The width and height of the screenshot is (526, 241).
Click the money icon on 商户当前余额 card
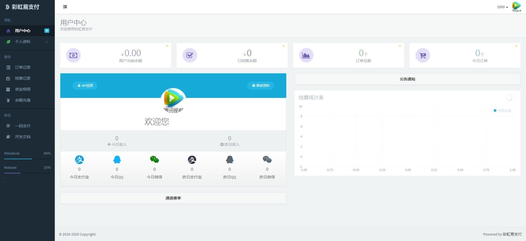pyautogui.click(x=74, y=55)
